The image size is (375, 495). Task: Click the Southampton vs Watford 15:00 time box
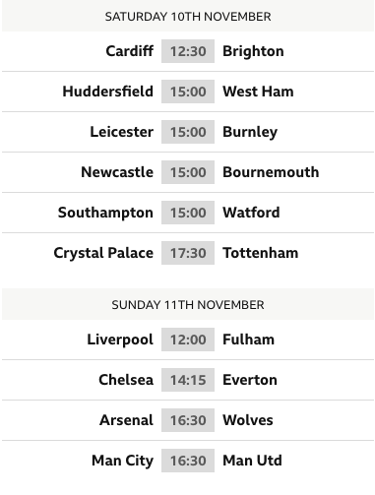[x=188, y=213]
